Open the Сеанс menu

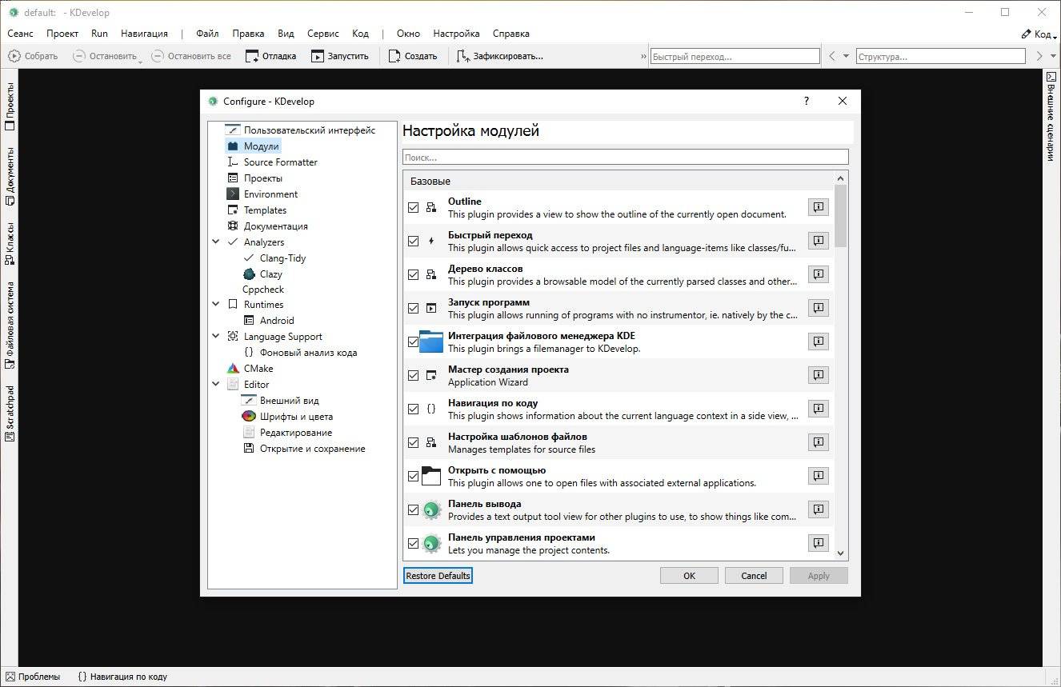click(20, 34)
